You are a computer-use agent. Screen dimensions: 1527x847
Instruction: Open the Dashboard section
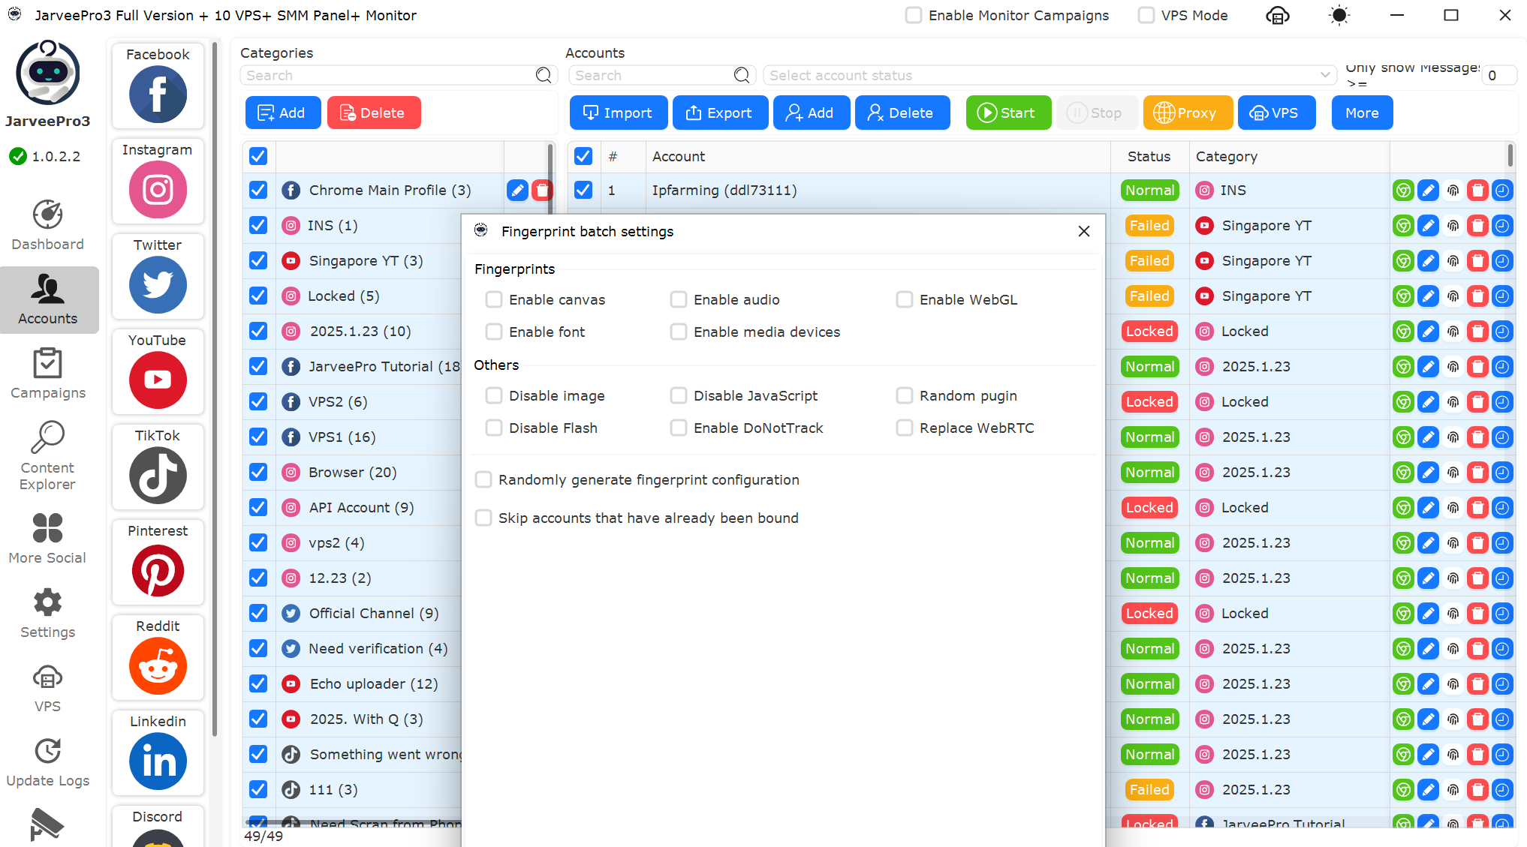pyautogui.click(x=47, y=225)
